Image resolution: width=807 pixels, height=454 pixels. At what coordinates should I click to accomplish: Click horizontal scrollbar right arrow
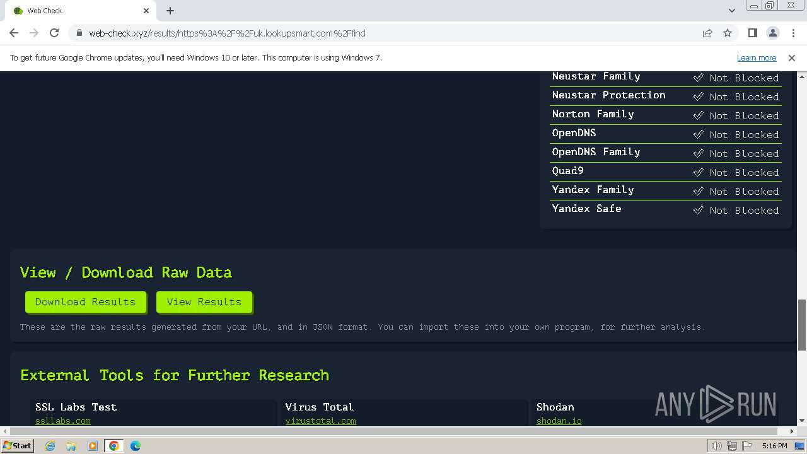click(792, 431)
